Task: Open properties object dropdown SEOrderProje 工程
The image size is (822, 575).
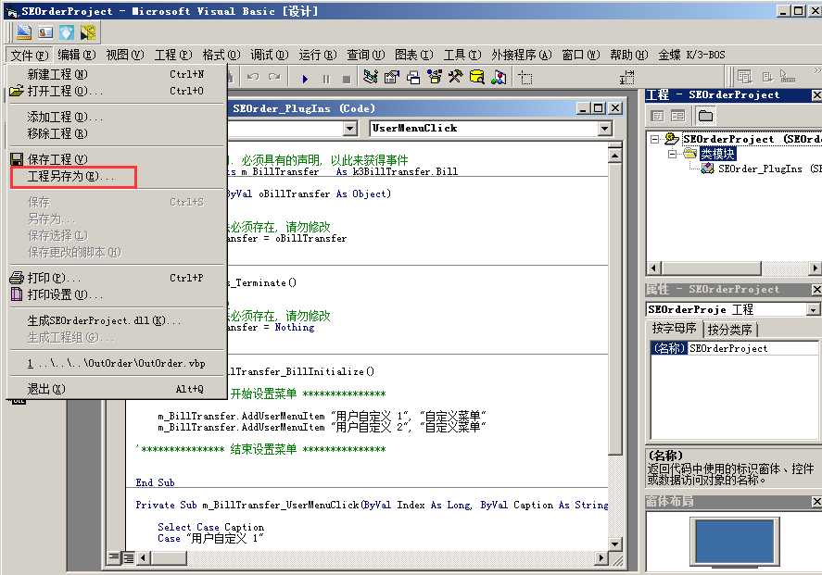Action: pos(813,310)
